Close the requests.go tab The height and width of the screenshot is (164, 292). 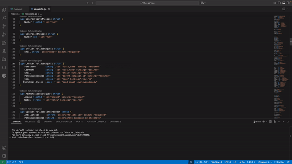pos(49,9)
